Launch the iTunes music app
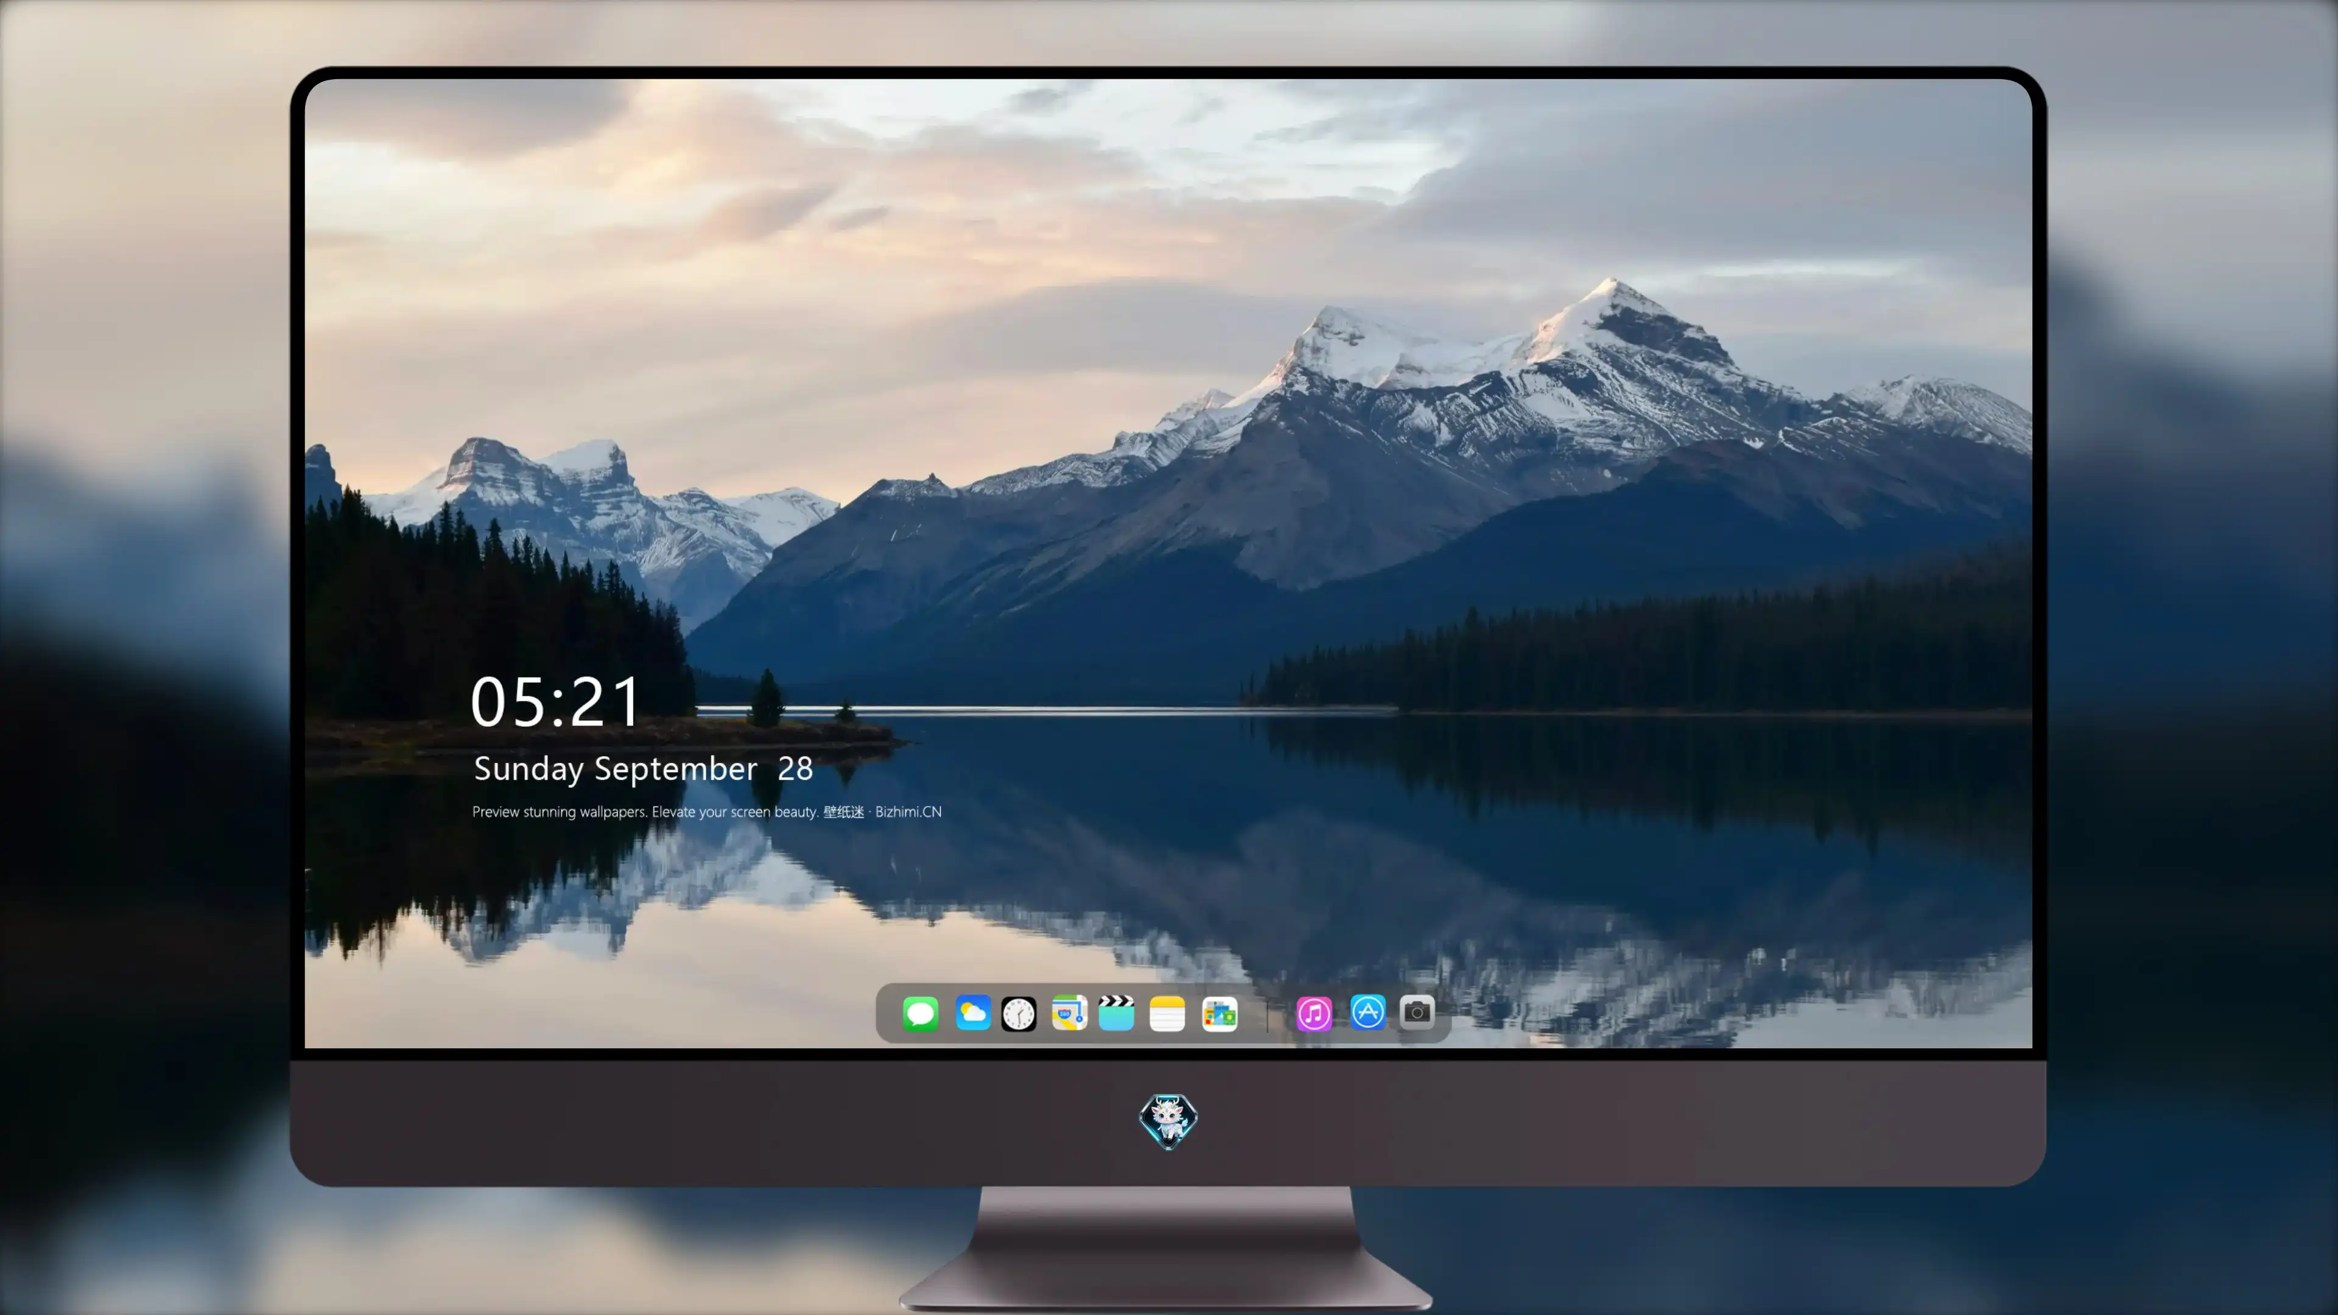Image resolution: width=2338 pixels, height=1315 pixels. [x=1315, y=1014]
